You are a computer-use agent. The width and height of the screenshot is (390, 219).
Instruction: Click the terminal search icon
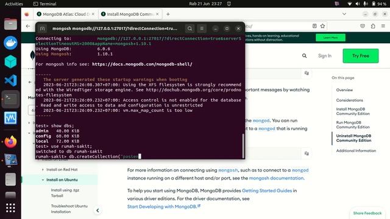click(190, 29)
